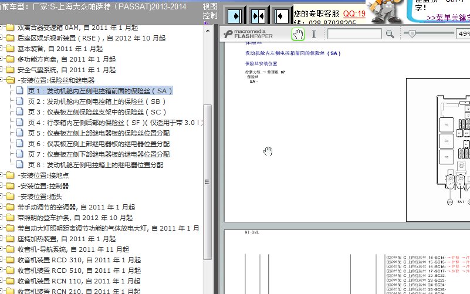Click the zoom percentage box

(x=463, y=33)
